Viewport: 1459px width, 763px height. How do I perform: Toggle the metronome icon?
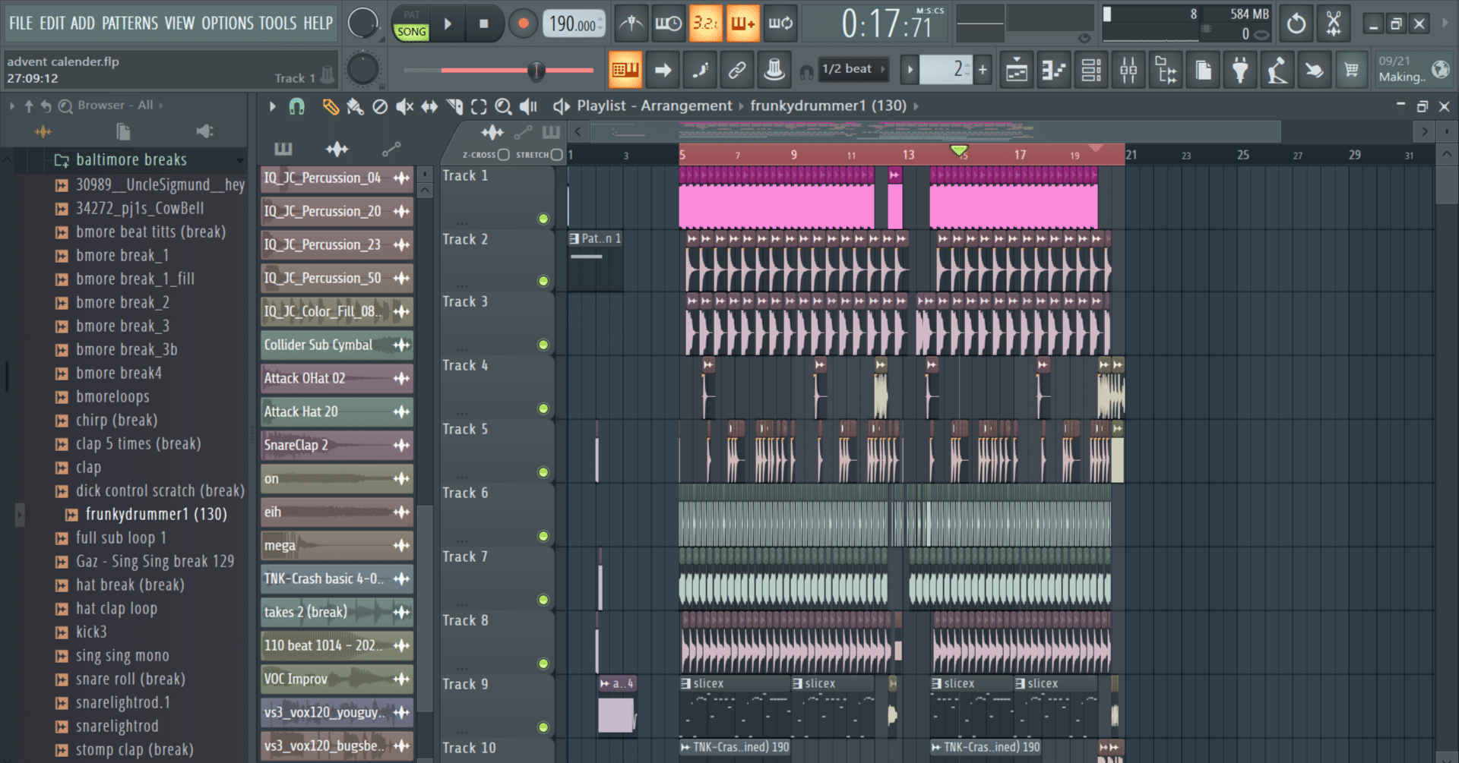pyautogui.click(x=631, y=24)
